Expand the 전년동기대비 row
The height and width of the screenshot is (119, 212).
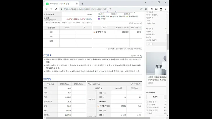point(98,106)
